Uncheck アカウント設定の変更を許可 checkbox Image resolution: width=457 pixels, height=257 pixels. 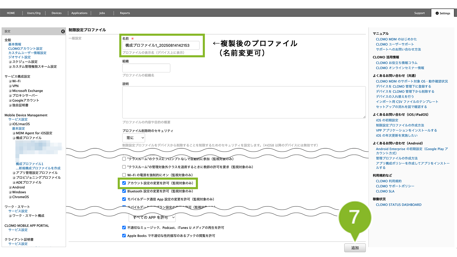tap(124, 183)
